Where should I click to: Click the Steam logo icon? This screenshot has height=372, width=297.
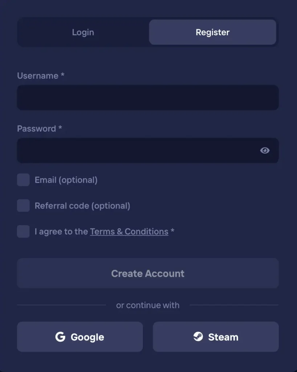[198, 336]
